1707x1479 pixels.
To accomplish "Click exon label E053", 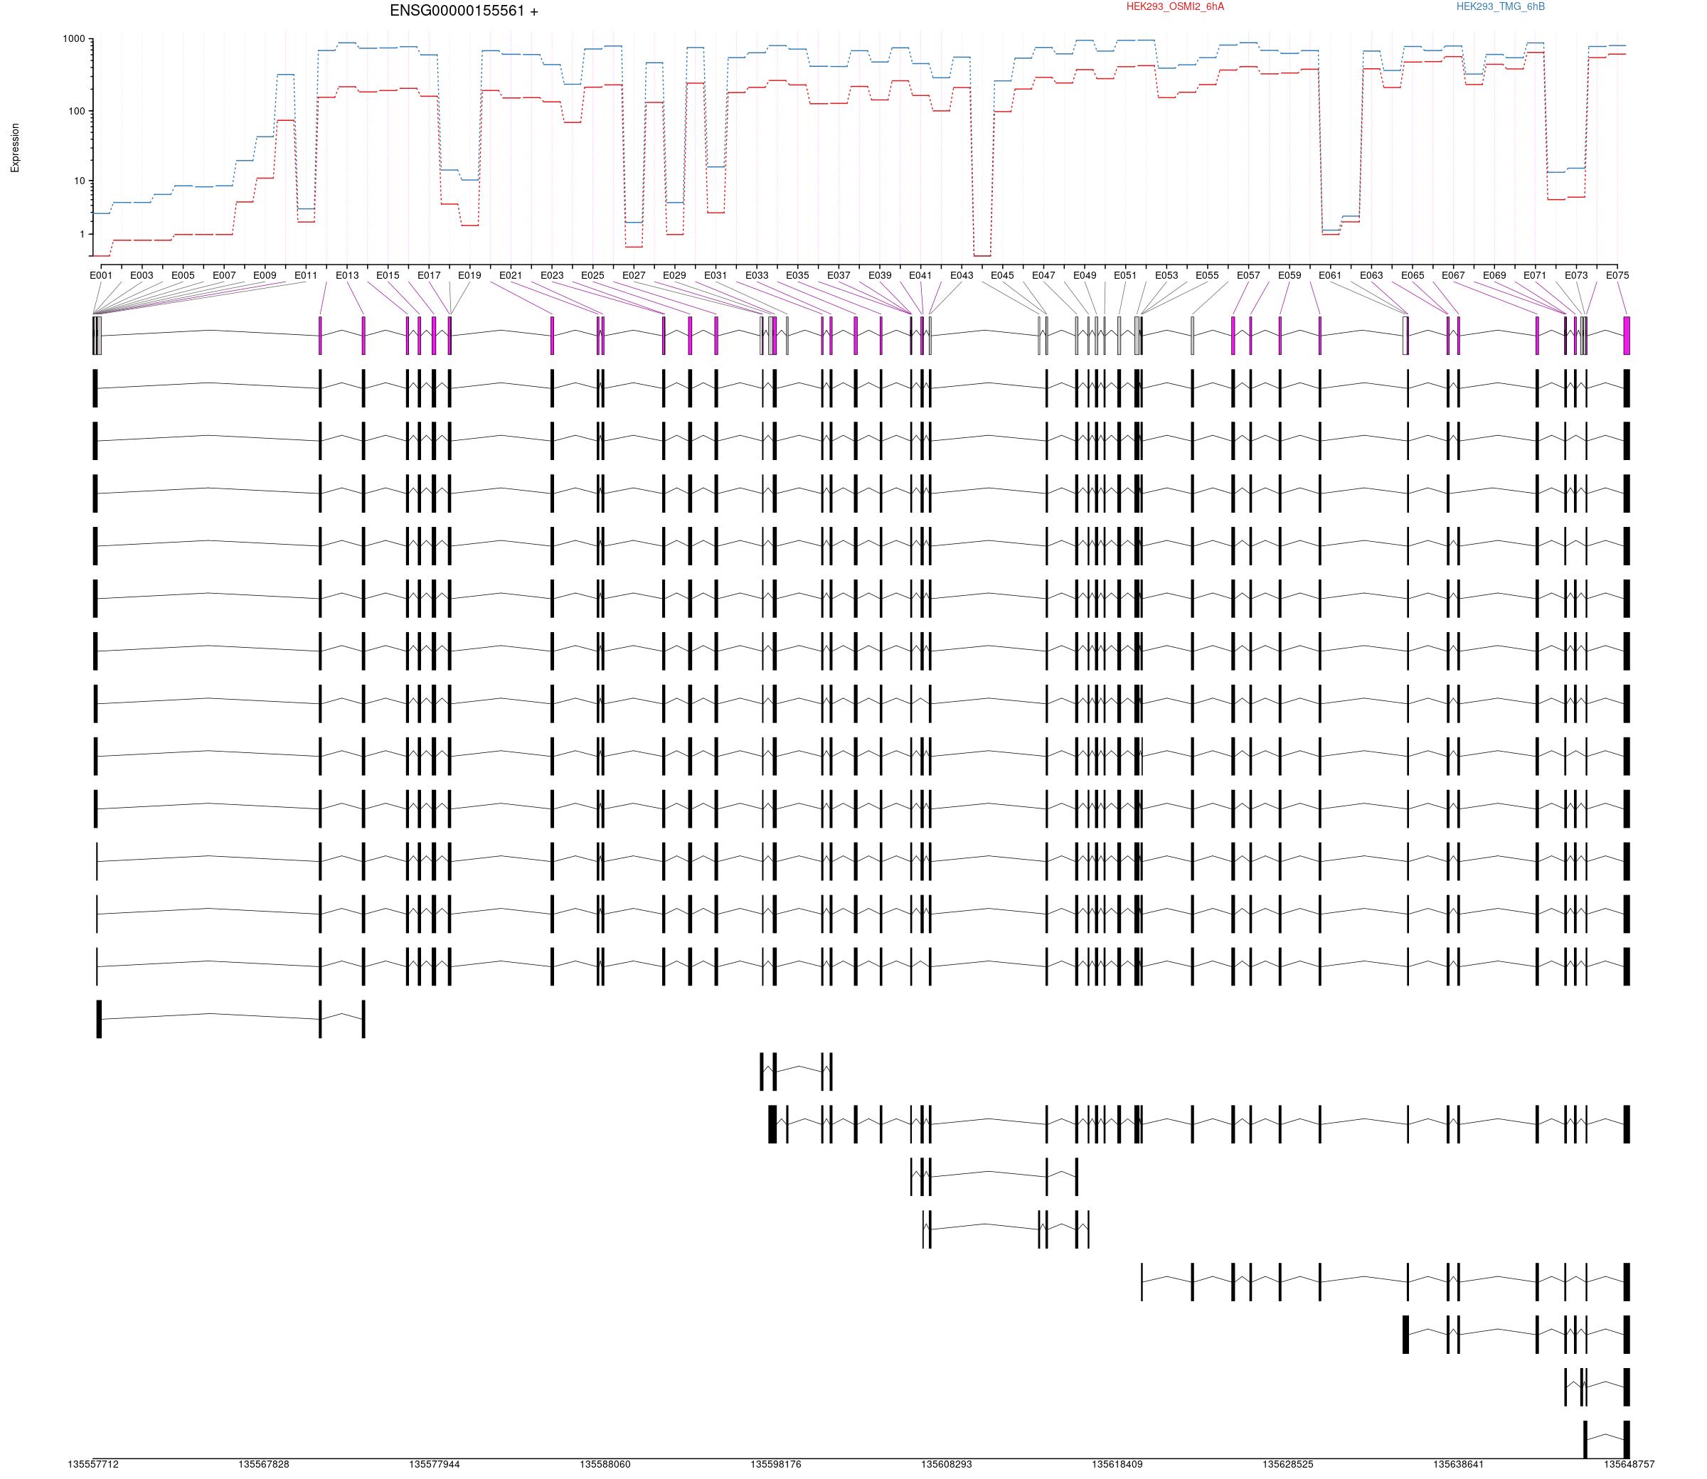I will pos(1166,276).
